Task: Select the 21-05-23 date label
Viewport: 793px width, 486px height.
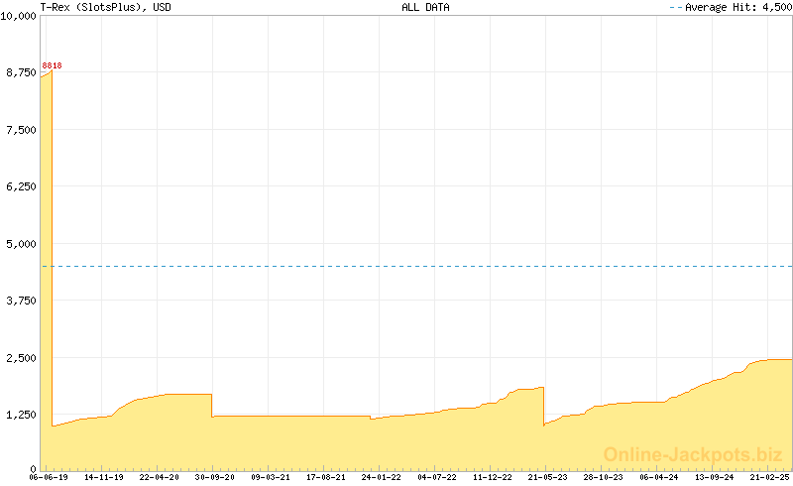Action: [547, 477]
